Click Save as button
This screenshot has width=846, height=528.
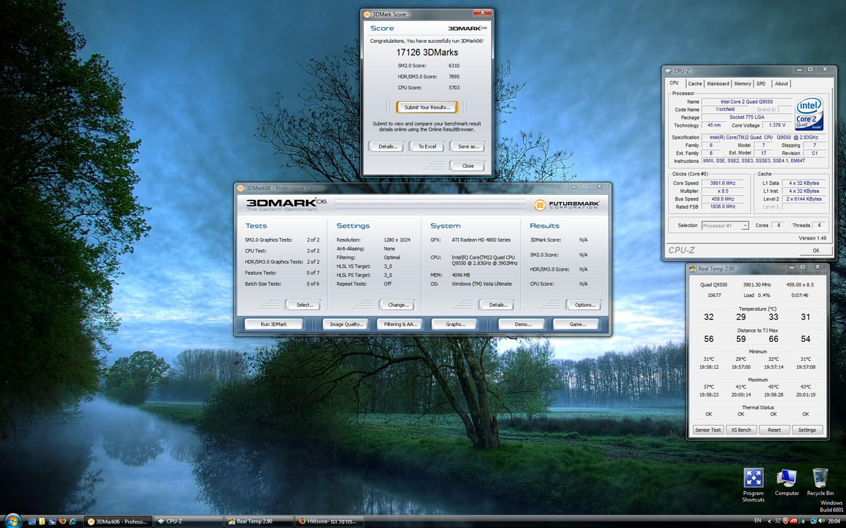tap(468, 147)
